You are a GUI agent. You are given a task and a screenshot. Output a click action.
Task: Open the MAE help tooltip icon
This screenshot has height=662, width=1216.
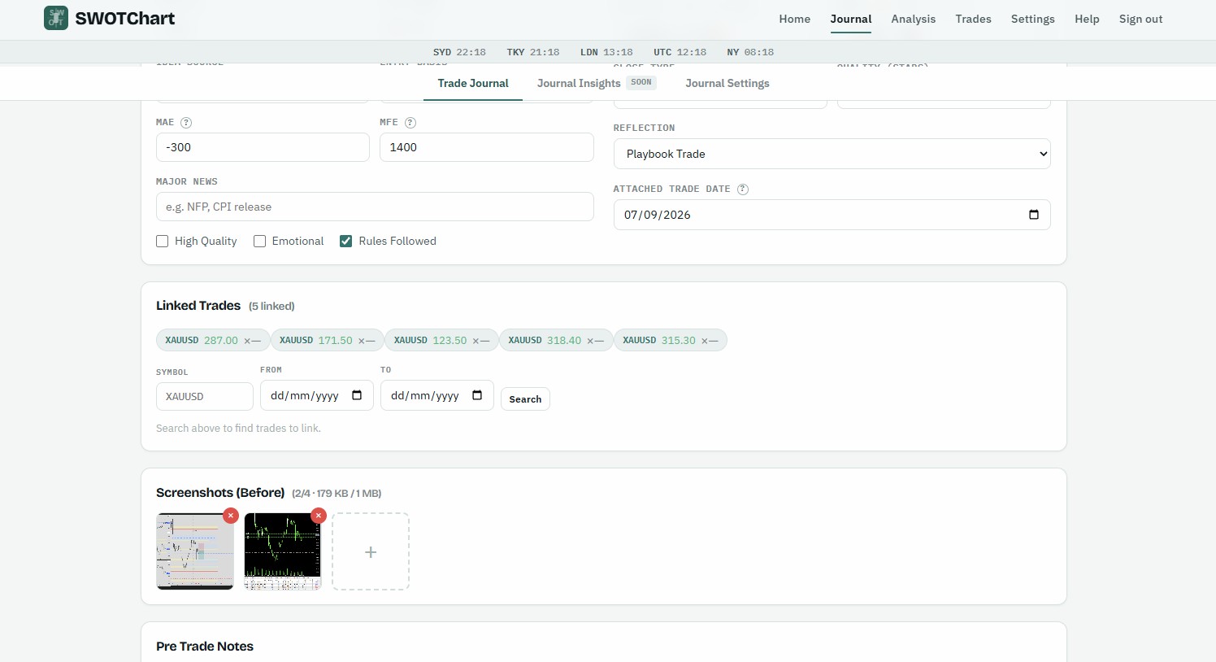186,123
